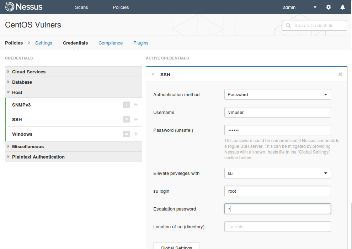Image resolution: width=352 pixels, height=249 pixels.
Task: Select the Windows credential type
Action: [x=22, y=134]
